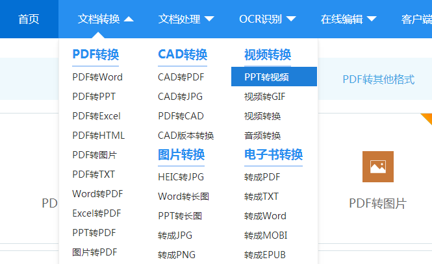Select Word转PDF conversion
The width and height of the screenshot is (432, 264).
click(x=97, y=194)
